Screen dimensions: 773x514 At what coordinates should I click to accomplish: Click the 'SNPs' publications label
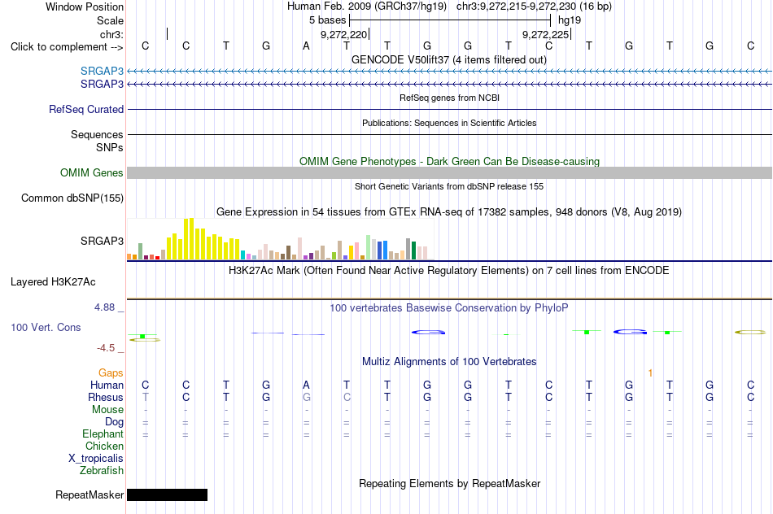coord(110,147)
